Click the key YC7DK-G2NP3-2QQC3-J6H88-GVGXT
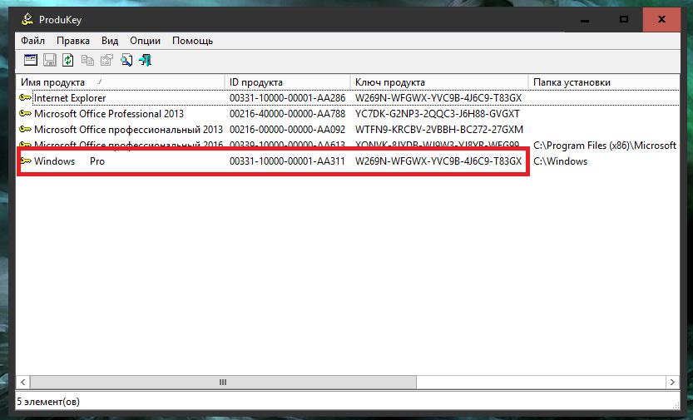693x420 pixels. pos(438,114)
